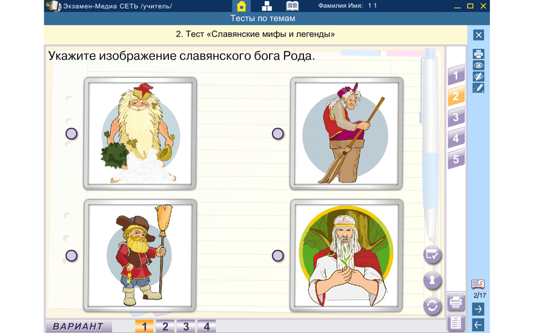Click the image of house spirit holding broom

140,256
